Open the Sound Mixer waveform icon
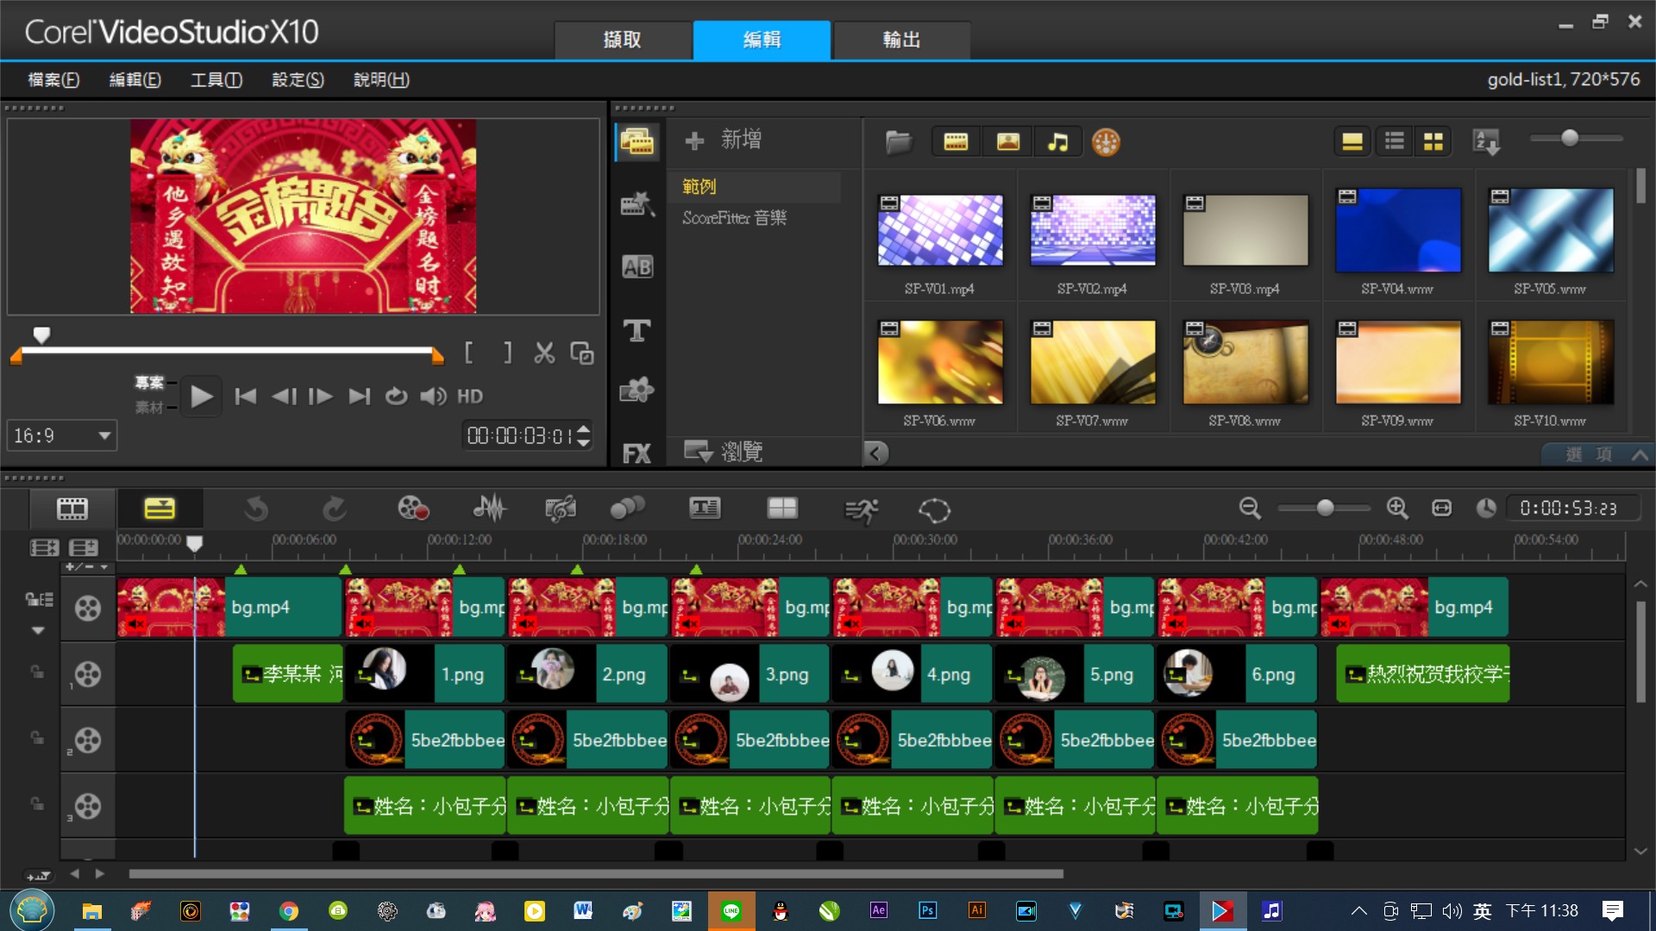1656x931 pixels. (490, 509)
